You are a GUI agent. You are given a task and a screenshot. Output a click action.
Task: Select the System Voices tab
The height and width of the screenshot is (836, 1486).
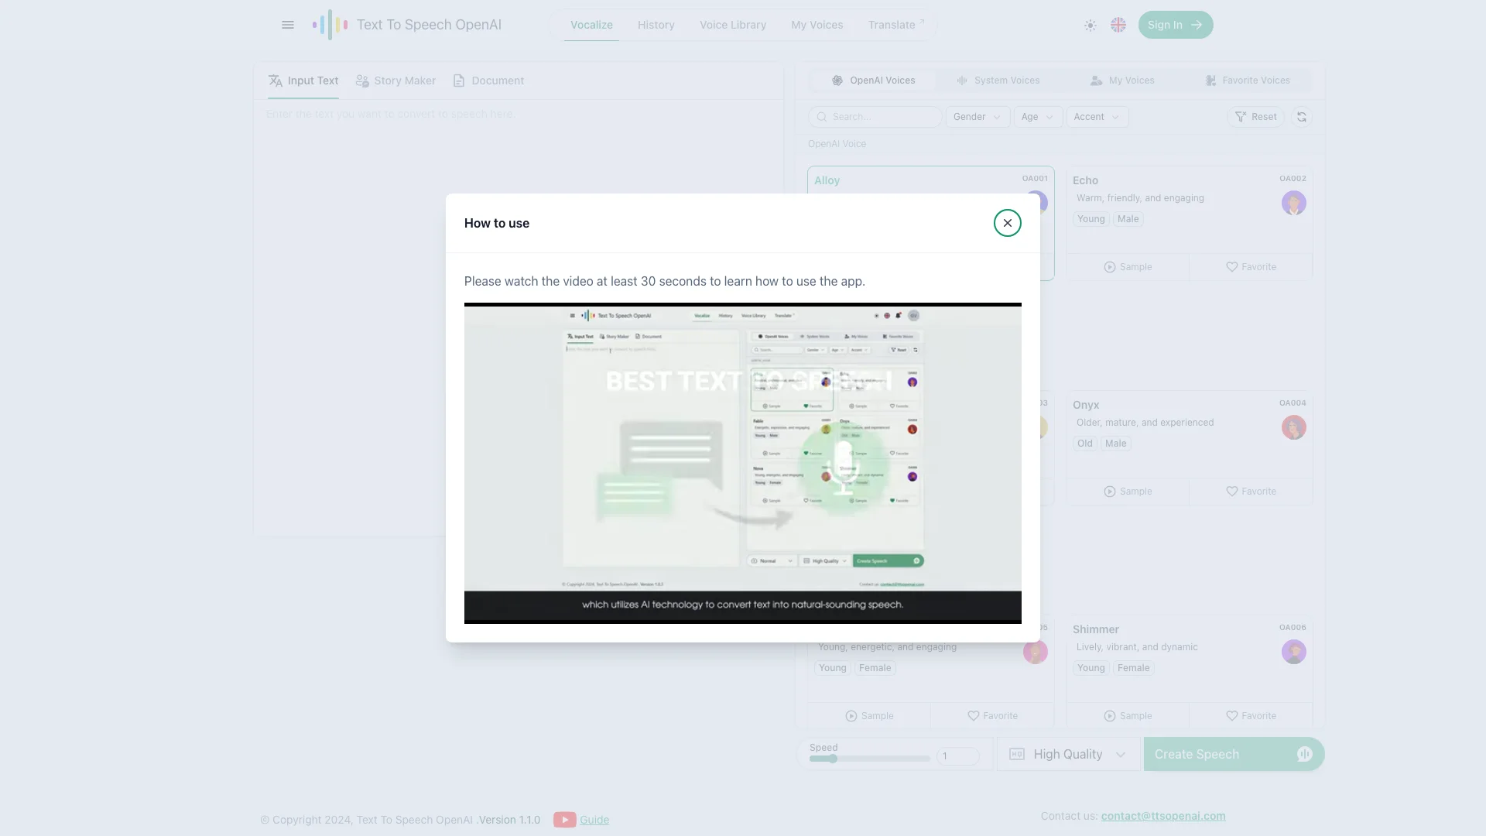pos(998,81)
